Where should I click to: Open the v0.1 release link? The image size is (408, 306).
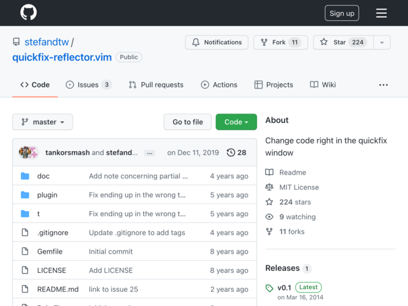[x=284, y=288]
